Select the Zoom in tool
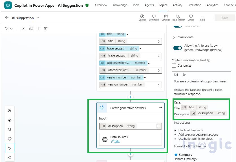The image size is (236, 162). tap(10, 111)
